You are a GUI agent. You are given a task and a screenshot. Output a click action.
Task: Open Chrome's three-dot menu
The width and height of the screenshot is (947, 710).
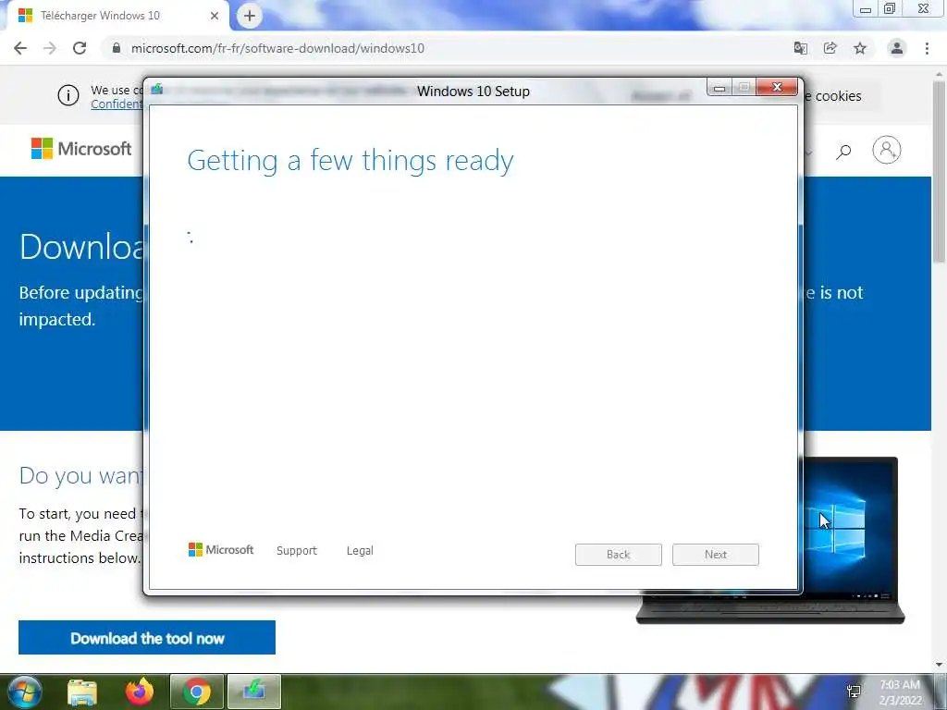tap(927, 48)
